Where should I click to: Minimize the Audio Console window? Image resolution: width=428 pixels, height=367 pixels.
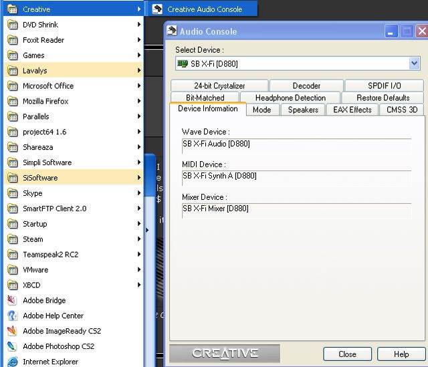coord(391,31)
